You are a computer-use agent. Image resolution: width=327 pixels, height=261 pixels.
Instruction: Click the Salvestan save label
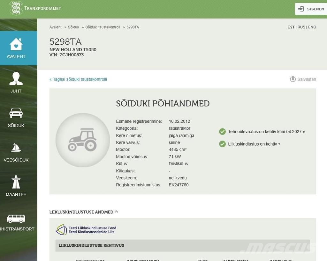(307, 79)
